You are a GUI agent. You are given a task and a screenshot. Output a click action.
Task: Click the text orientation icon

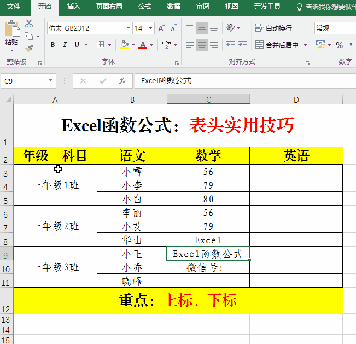click(231, 28)
